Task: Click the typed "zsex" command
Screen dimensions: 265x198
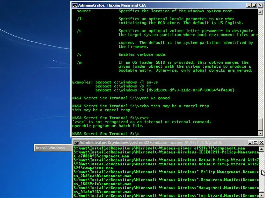Action: [x=144, y=118]
